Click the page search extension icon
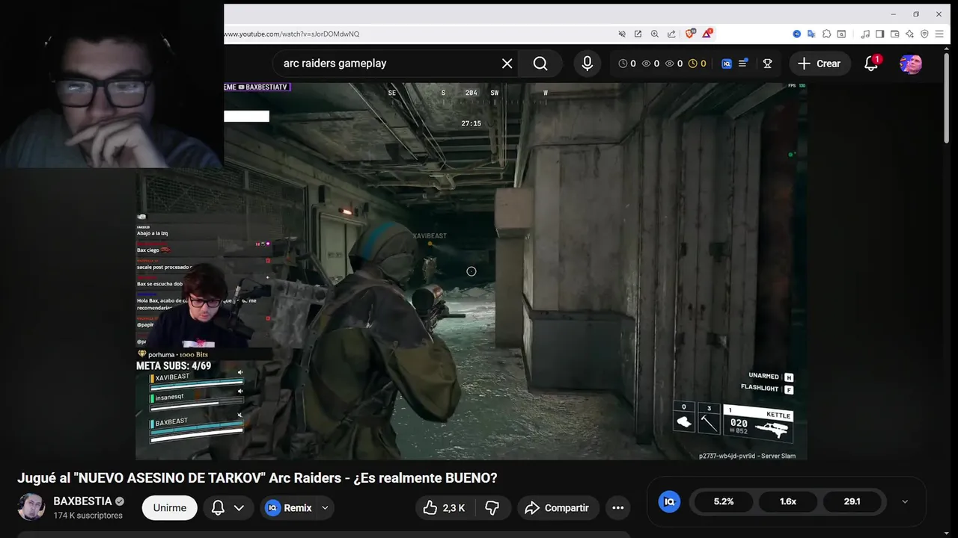This screenshot has width=958, height=538. (841, 34)
